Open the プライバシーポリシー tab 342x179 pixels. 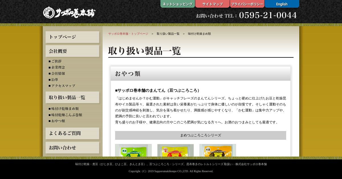click(247, 4)
